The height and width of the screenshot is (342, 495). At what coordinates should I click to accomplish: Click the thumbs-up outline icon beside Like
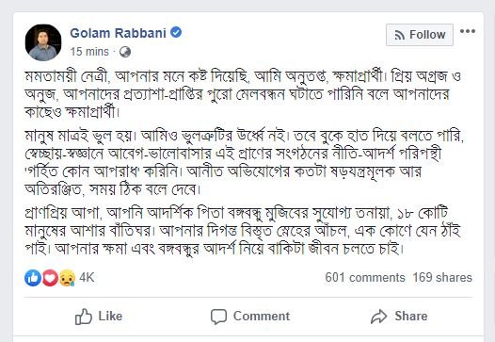[x=84, y=317]
